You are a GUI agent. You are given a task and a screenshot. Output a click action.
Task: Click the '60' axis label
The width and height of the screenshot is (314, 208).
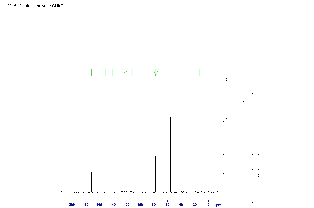(x=167, y=205)
